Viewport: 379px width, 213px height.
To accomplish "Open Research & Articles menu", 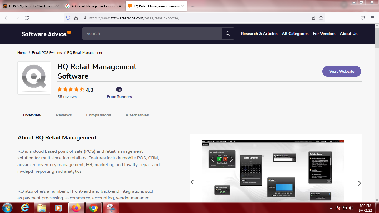I will (259, 34).
